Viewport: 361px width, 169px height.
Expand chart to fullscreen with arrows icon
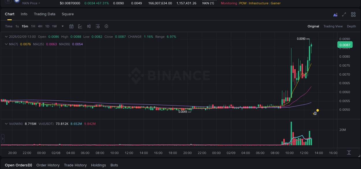(x=344, y=14)
